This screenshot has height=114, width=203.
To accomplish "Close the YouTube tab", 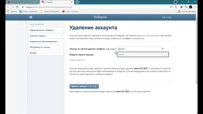I will point(38,2).
